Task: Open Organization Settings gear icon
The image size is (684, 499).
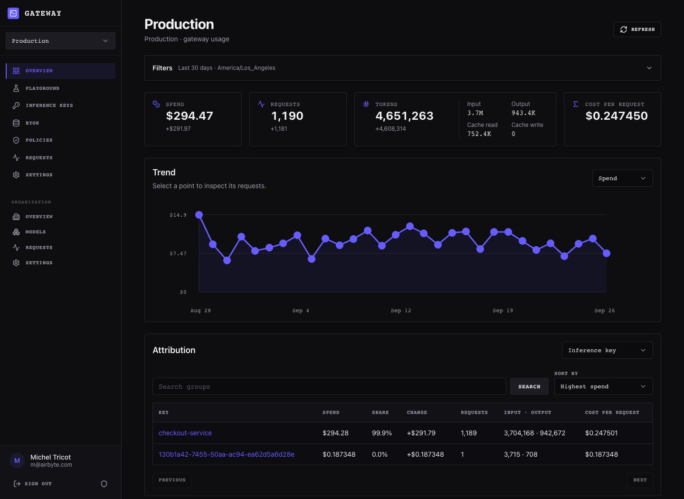Action: pyautogui.click(x=16, y=263)
